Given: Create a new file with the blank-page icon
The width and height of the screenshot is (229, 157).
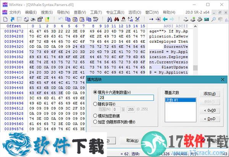Looking at the screenshot, I should click(x=5, y=19).
